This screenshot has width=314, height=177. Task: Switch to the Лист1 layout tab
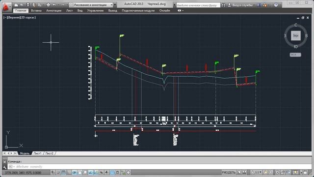tap(37, 153)
